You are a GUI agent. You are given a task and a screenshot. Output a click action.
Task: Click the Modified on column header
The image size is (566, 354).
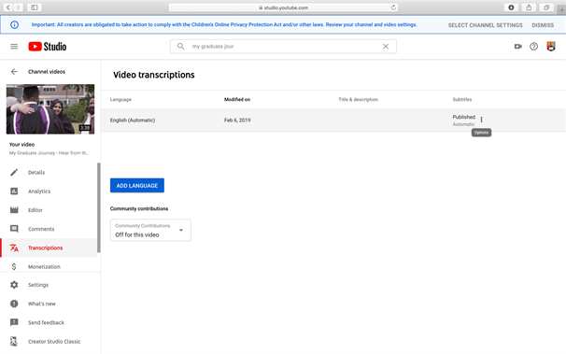(237, 99)
